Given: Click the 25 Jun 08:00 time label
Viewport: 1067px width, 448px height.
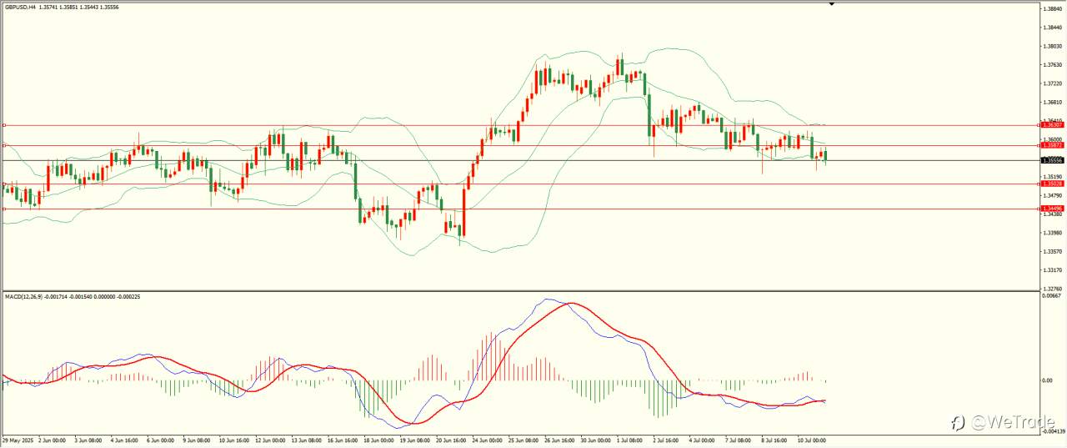Looking at the screenshot, I should click(524, 439).
